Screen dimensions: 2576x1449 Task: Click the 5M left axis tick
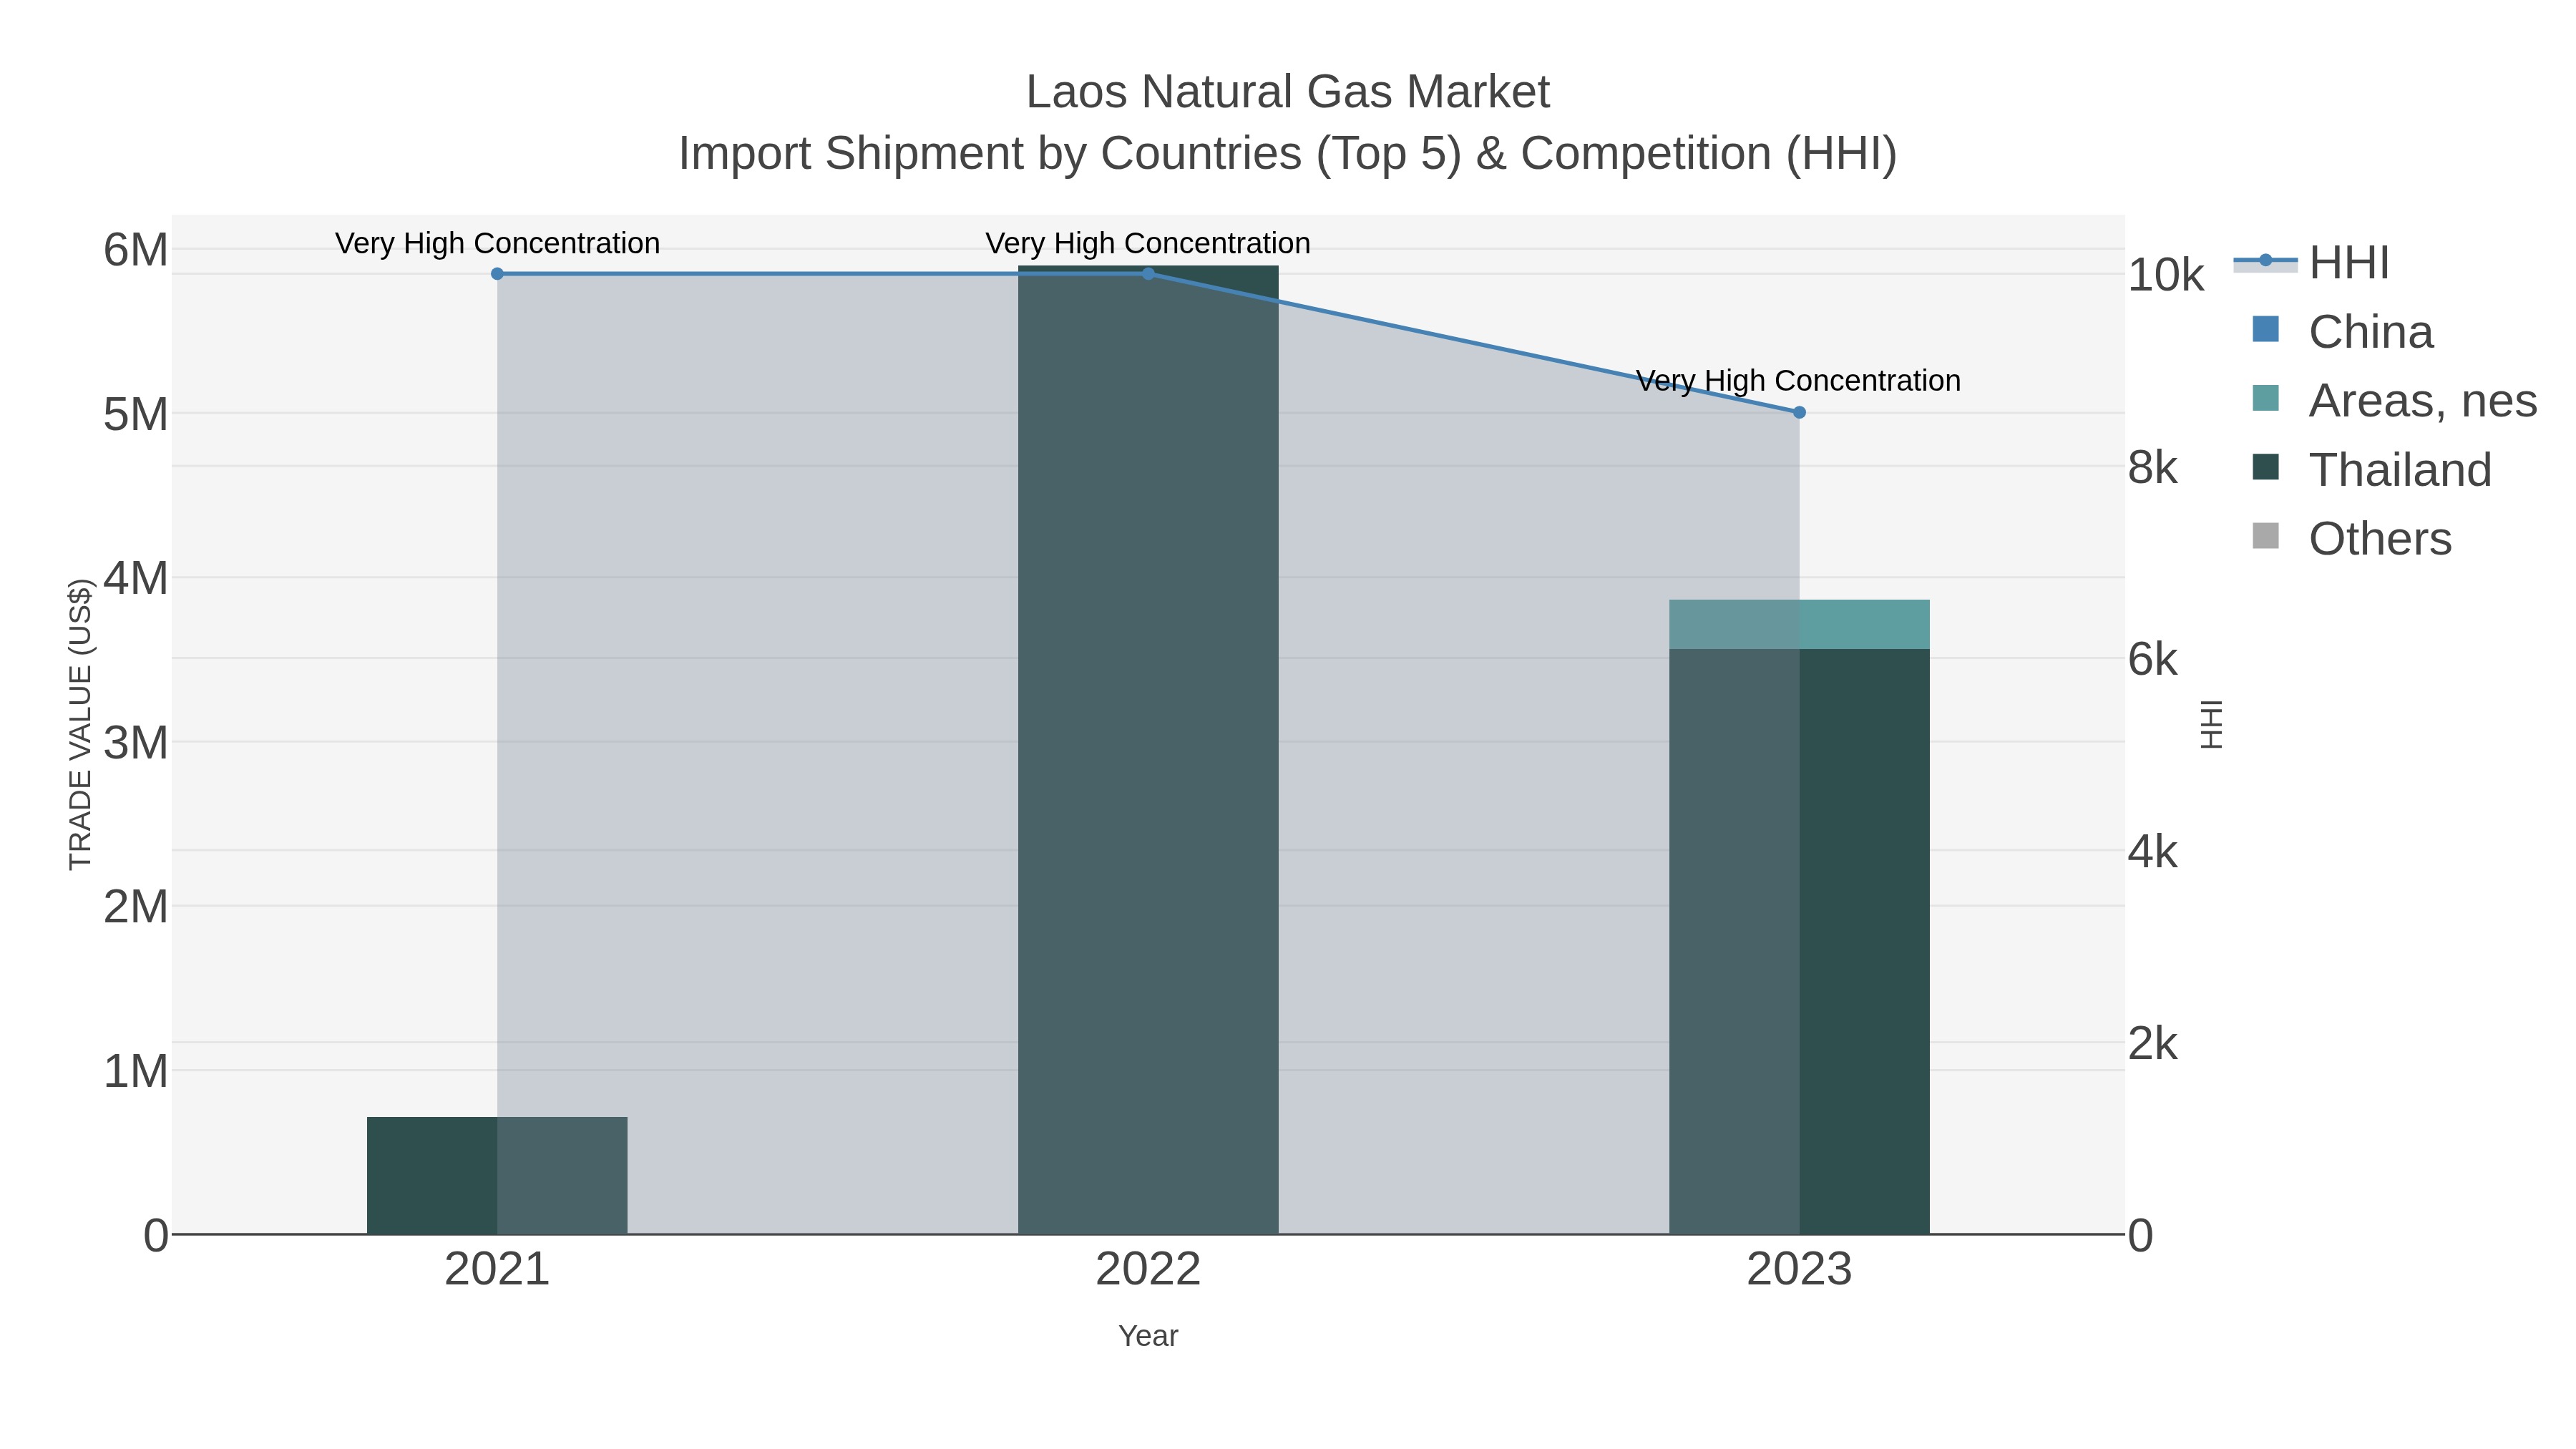[x=136, y=414]
